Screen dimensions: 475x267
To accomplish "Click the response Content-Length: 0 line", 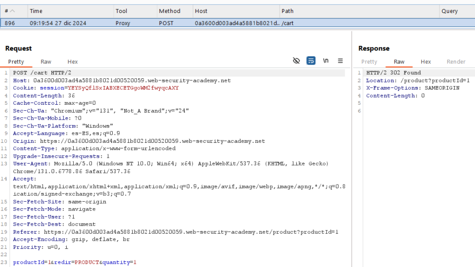I will point(395,95).
